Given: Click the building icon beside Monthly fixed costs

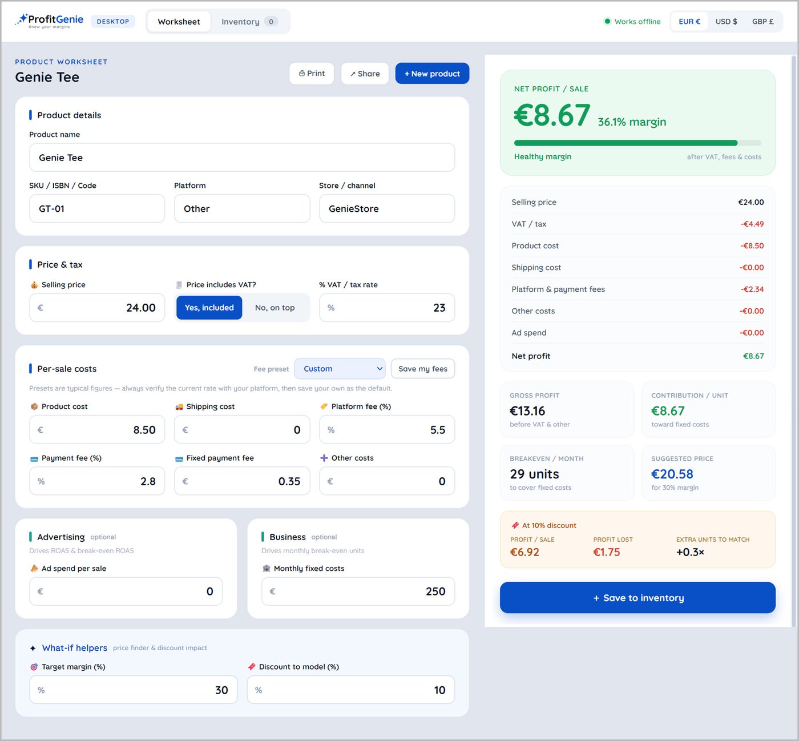Looking at the screenshot, I should 267,569.
